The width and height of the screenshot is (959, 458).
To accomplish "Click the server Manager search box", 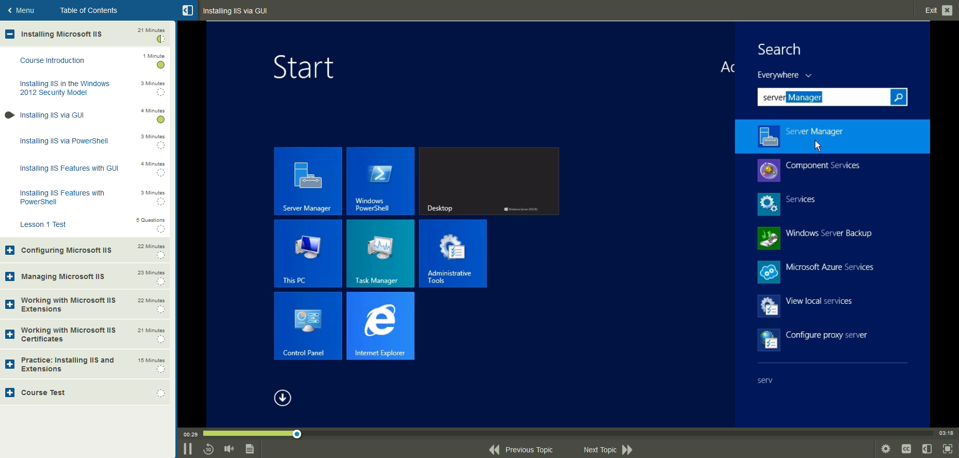I will click(x=824, y=97).
